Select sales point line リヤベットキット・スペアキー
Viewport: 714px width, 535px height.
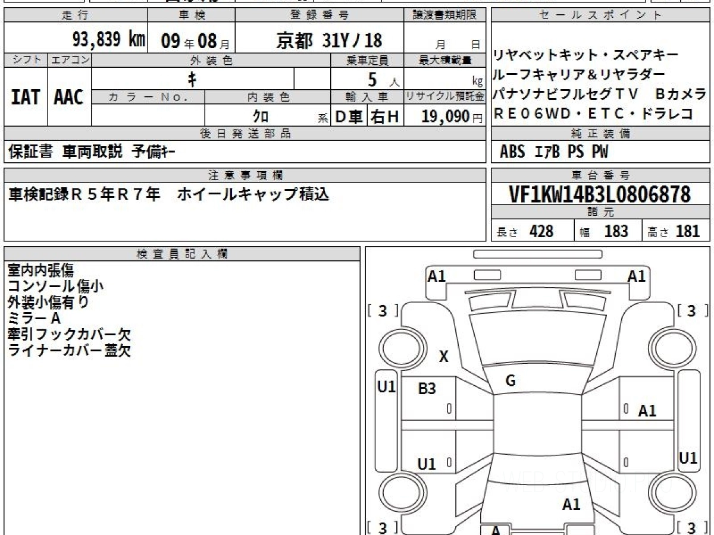pos(585,56)
